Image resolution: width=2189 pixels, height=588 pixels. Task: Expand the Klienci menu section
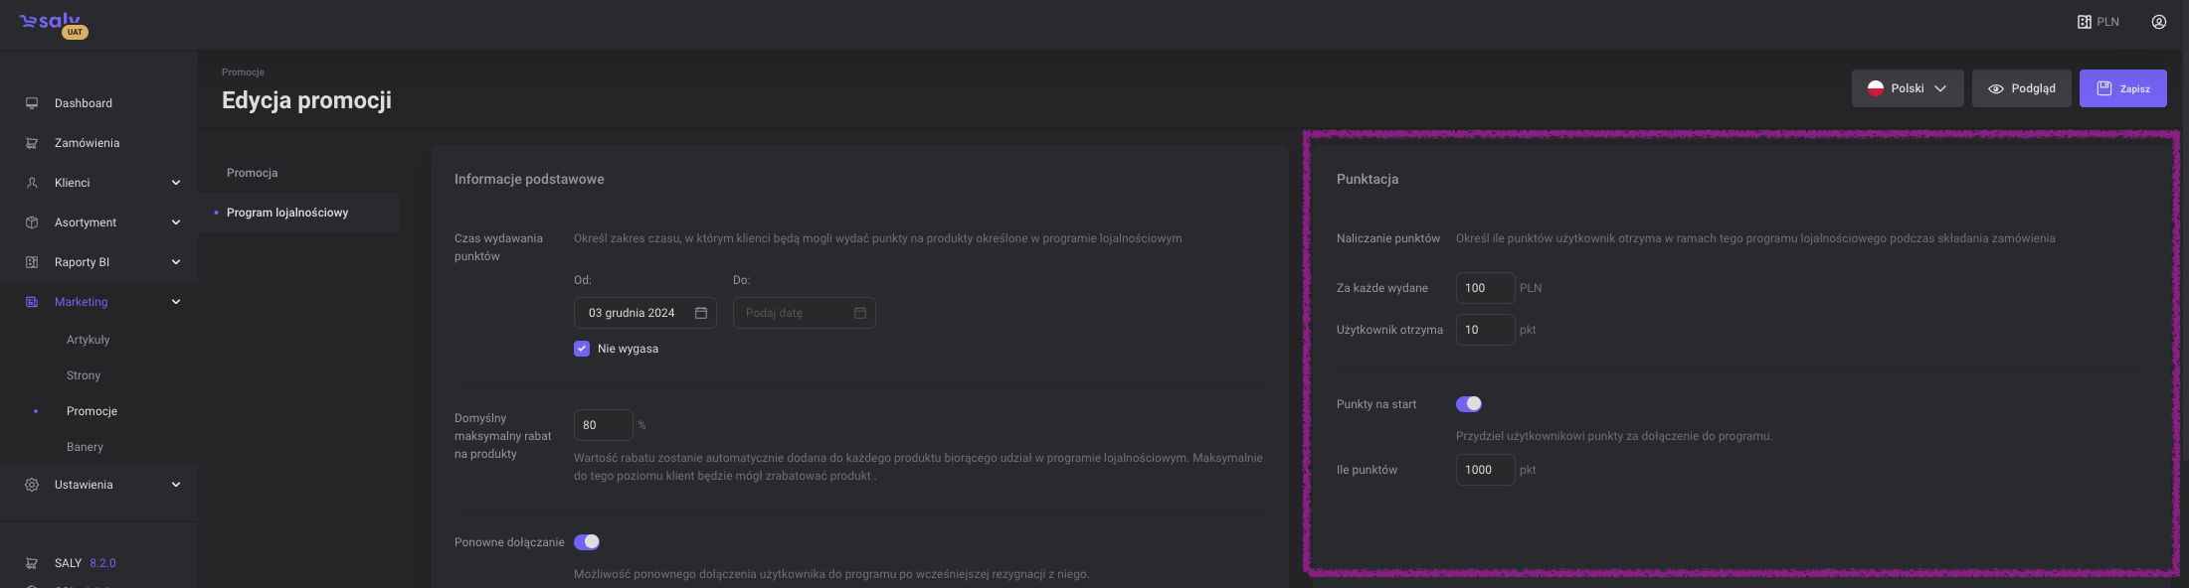click(x=176, y=183)
